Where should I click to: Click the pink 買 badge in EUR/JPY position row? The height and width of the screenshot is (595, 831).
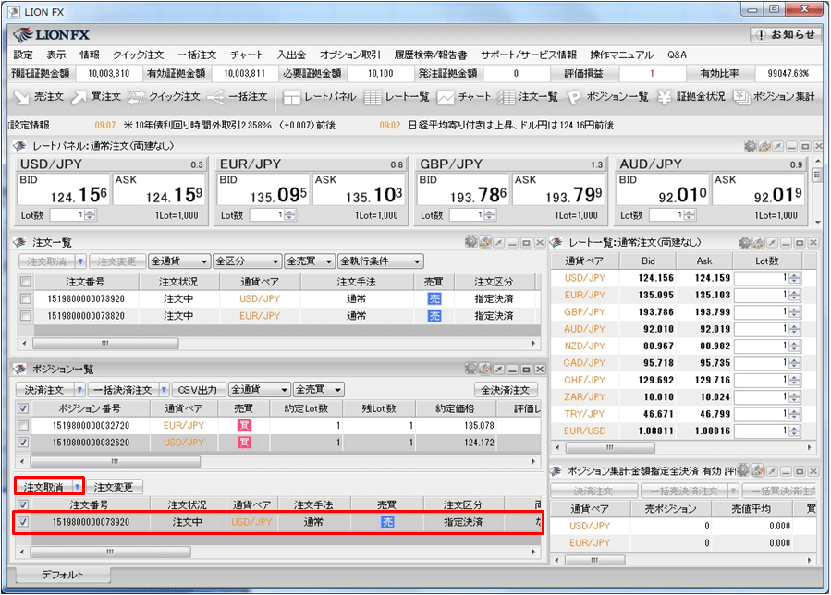pyautogui.click(x=244, y=425)
